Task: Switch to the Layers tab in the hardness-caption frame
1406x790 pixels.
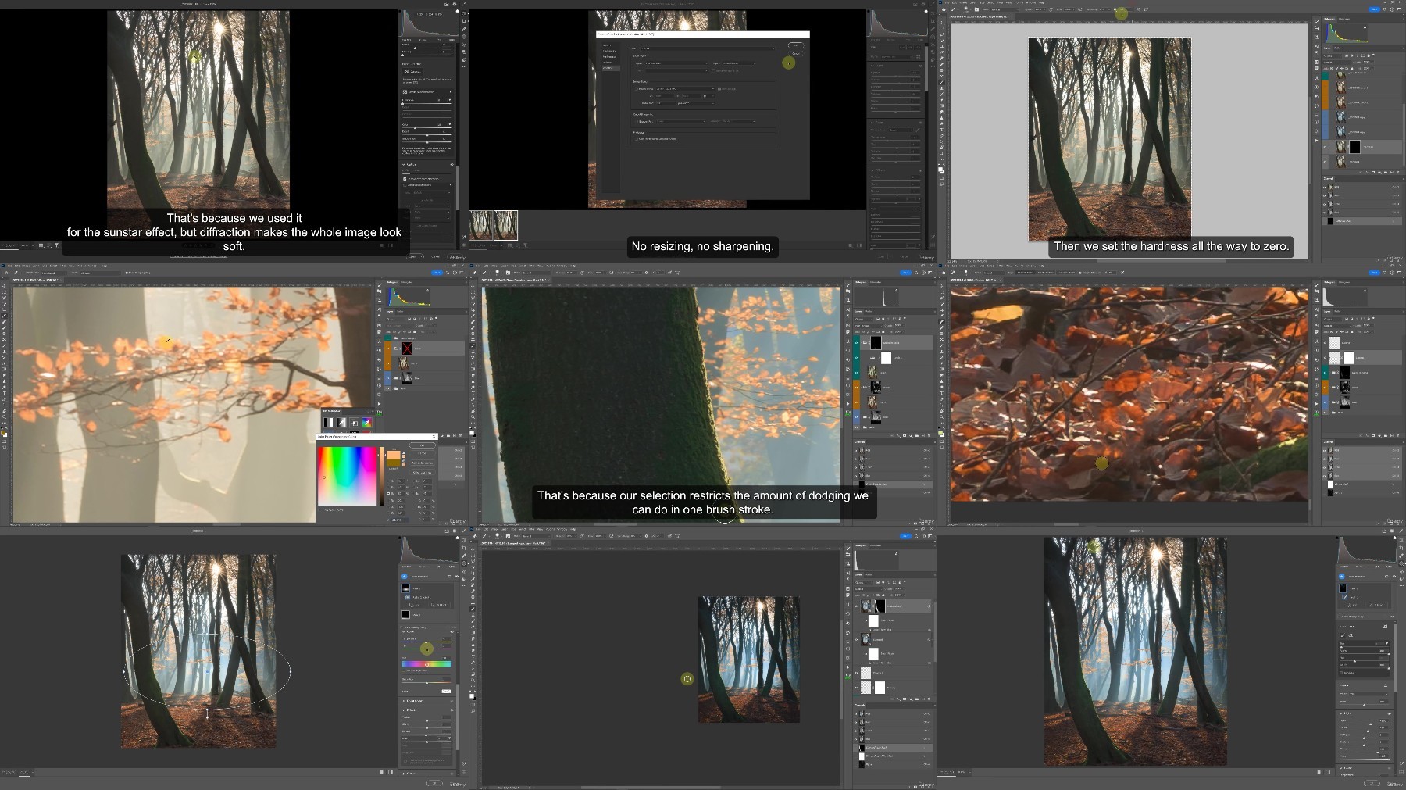Action: click(1327, 48)
